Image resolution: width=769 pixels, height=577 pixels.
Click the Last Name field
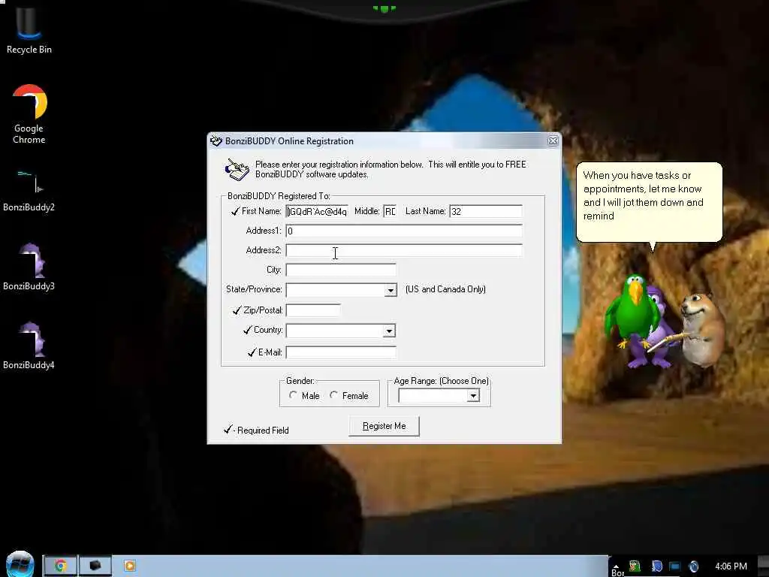point(486,211)
